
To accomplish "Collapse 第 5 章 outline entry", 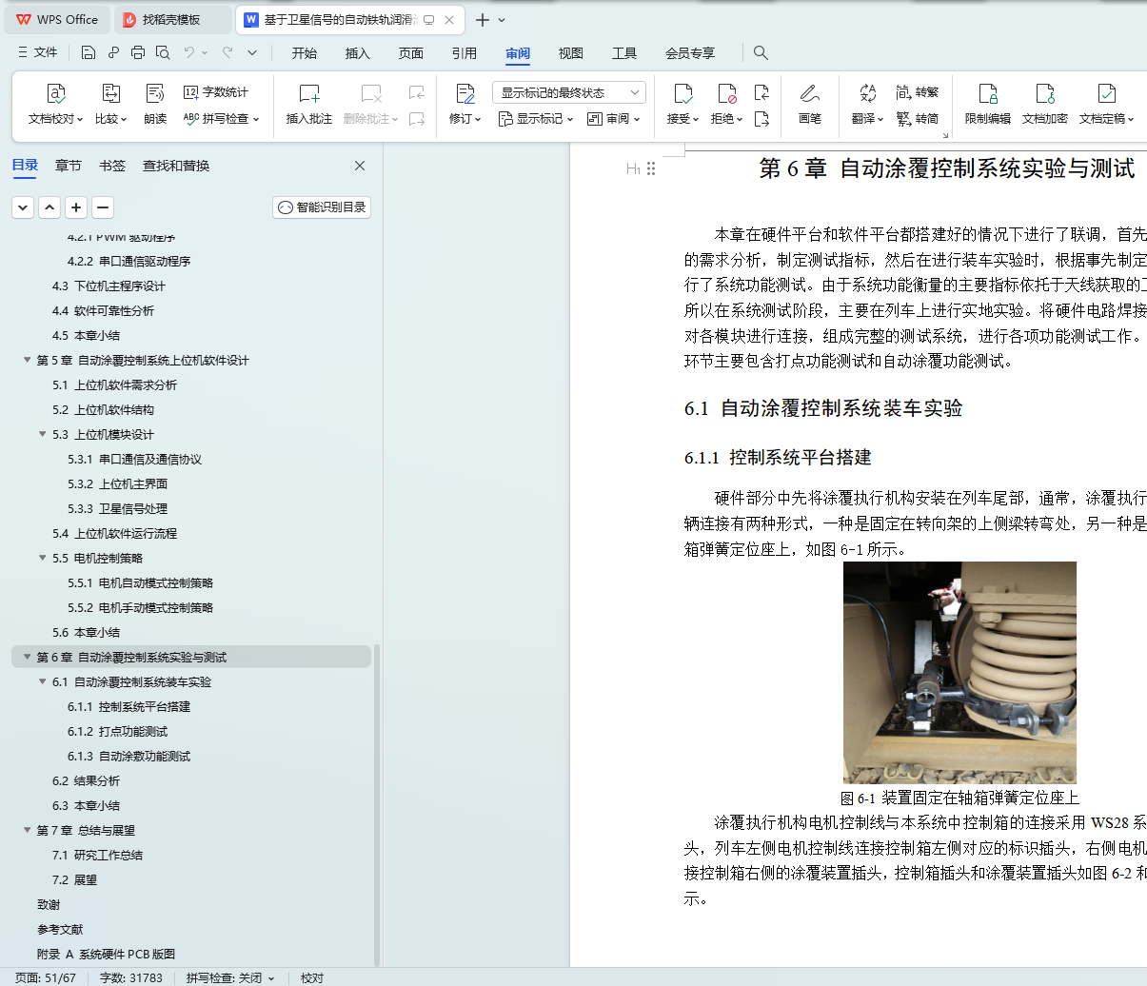I will point(27,360).
